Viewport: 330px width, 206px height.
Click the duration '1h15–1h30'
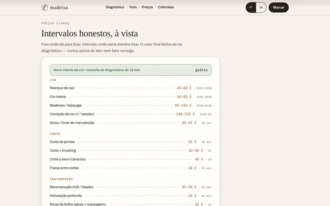point(204,88)
